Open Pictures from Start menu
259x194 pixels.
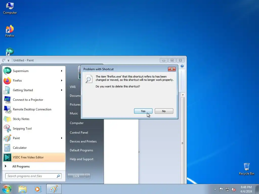(75, 104)
